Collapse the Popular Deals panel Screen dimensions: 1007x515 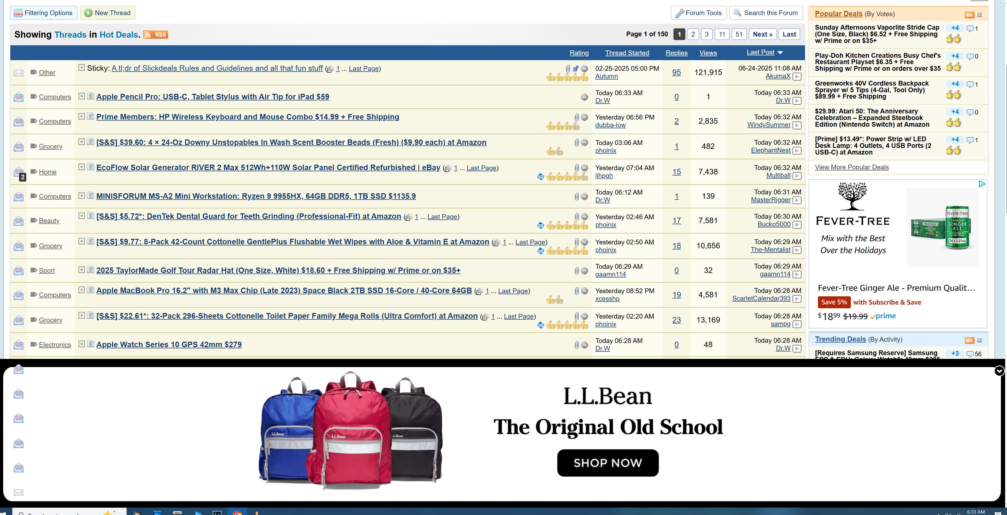click(979, 15)
